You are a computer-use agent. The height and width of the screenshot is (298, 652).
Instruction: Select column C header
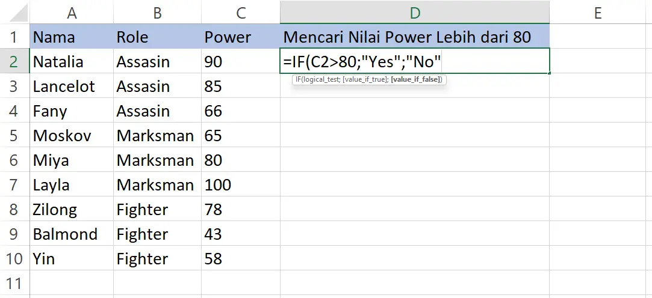pos(241,13)
